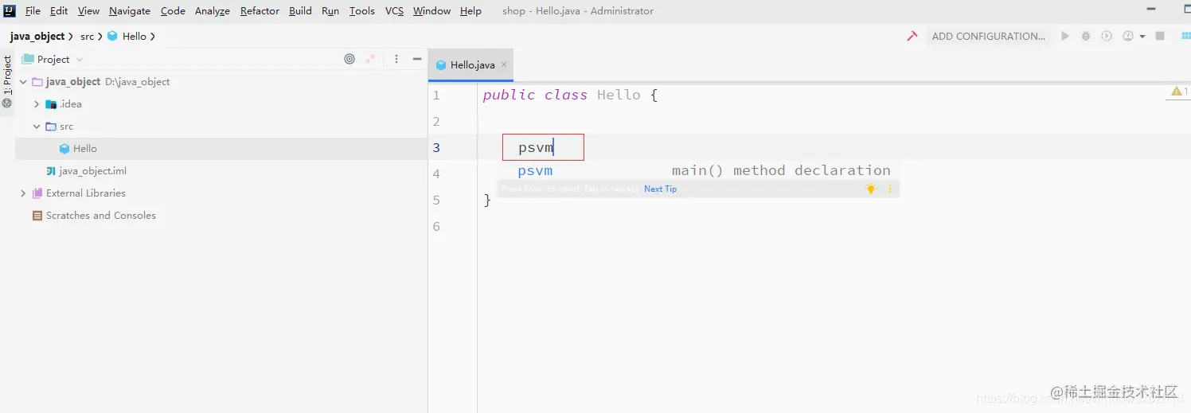
Task: Collapse the java_object root node
Action: click(x=24, y=82)
